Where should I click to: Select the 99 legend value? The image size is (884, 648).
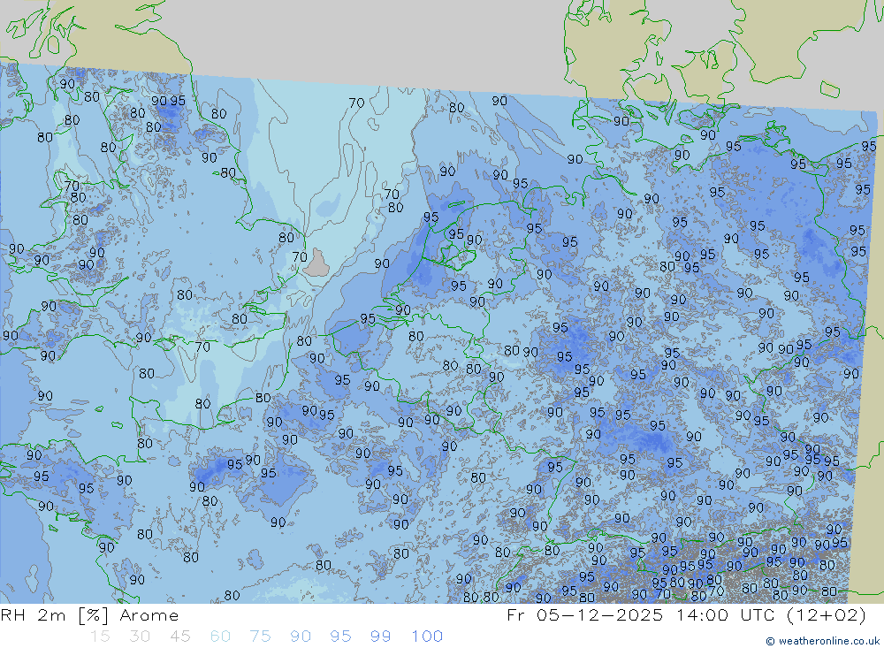click(380, 637)
